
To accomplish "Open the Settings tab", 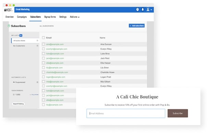I will point(63,17).
